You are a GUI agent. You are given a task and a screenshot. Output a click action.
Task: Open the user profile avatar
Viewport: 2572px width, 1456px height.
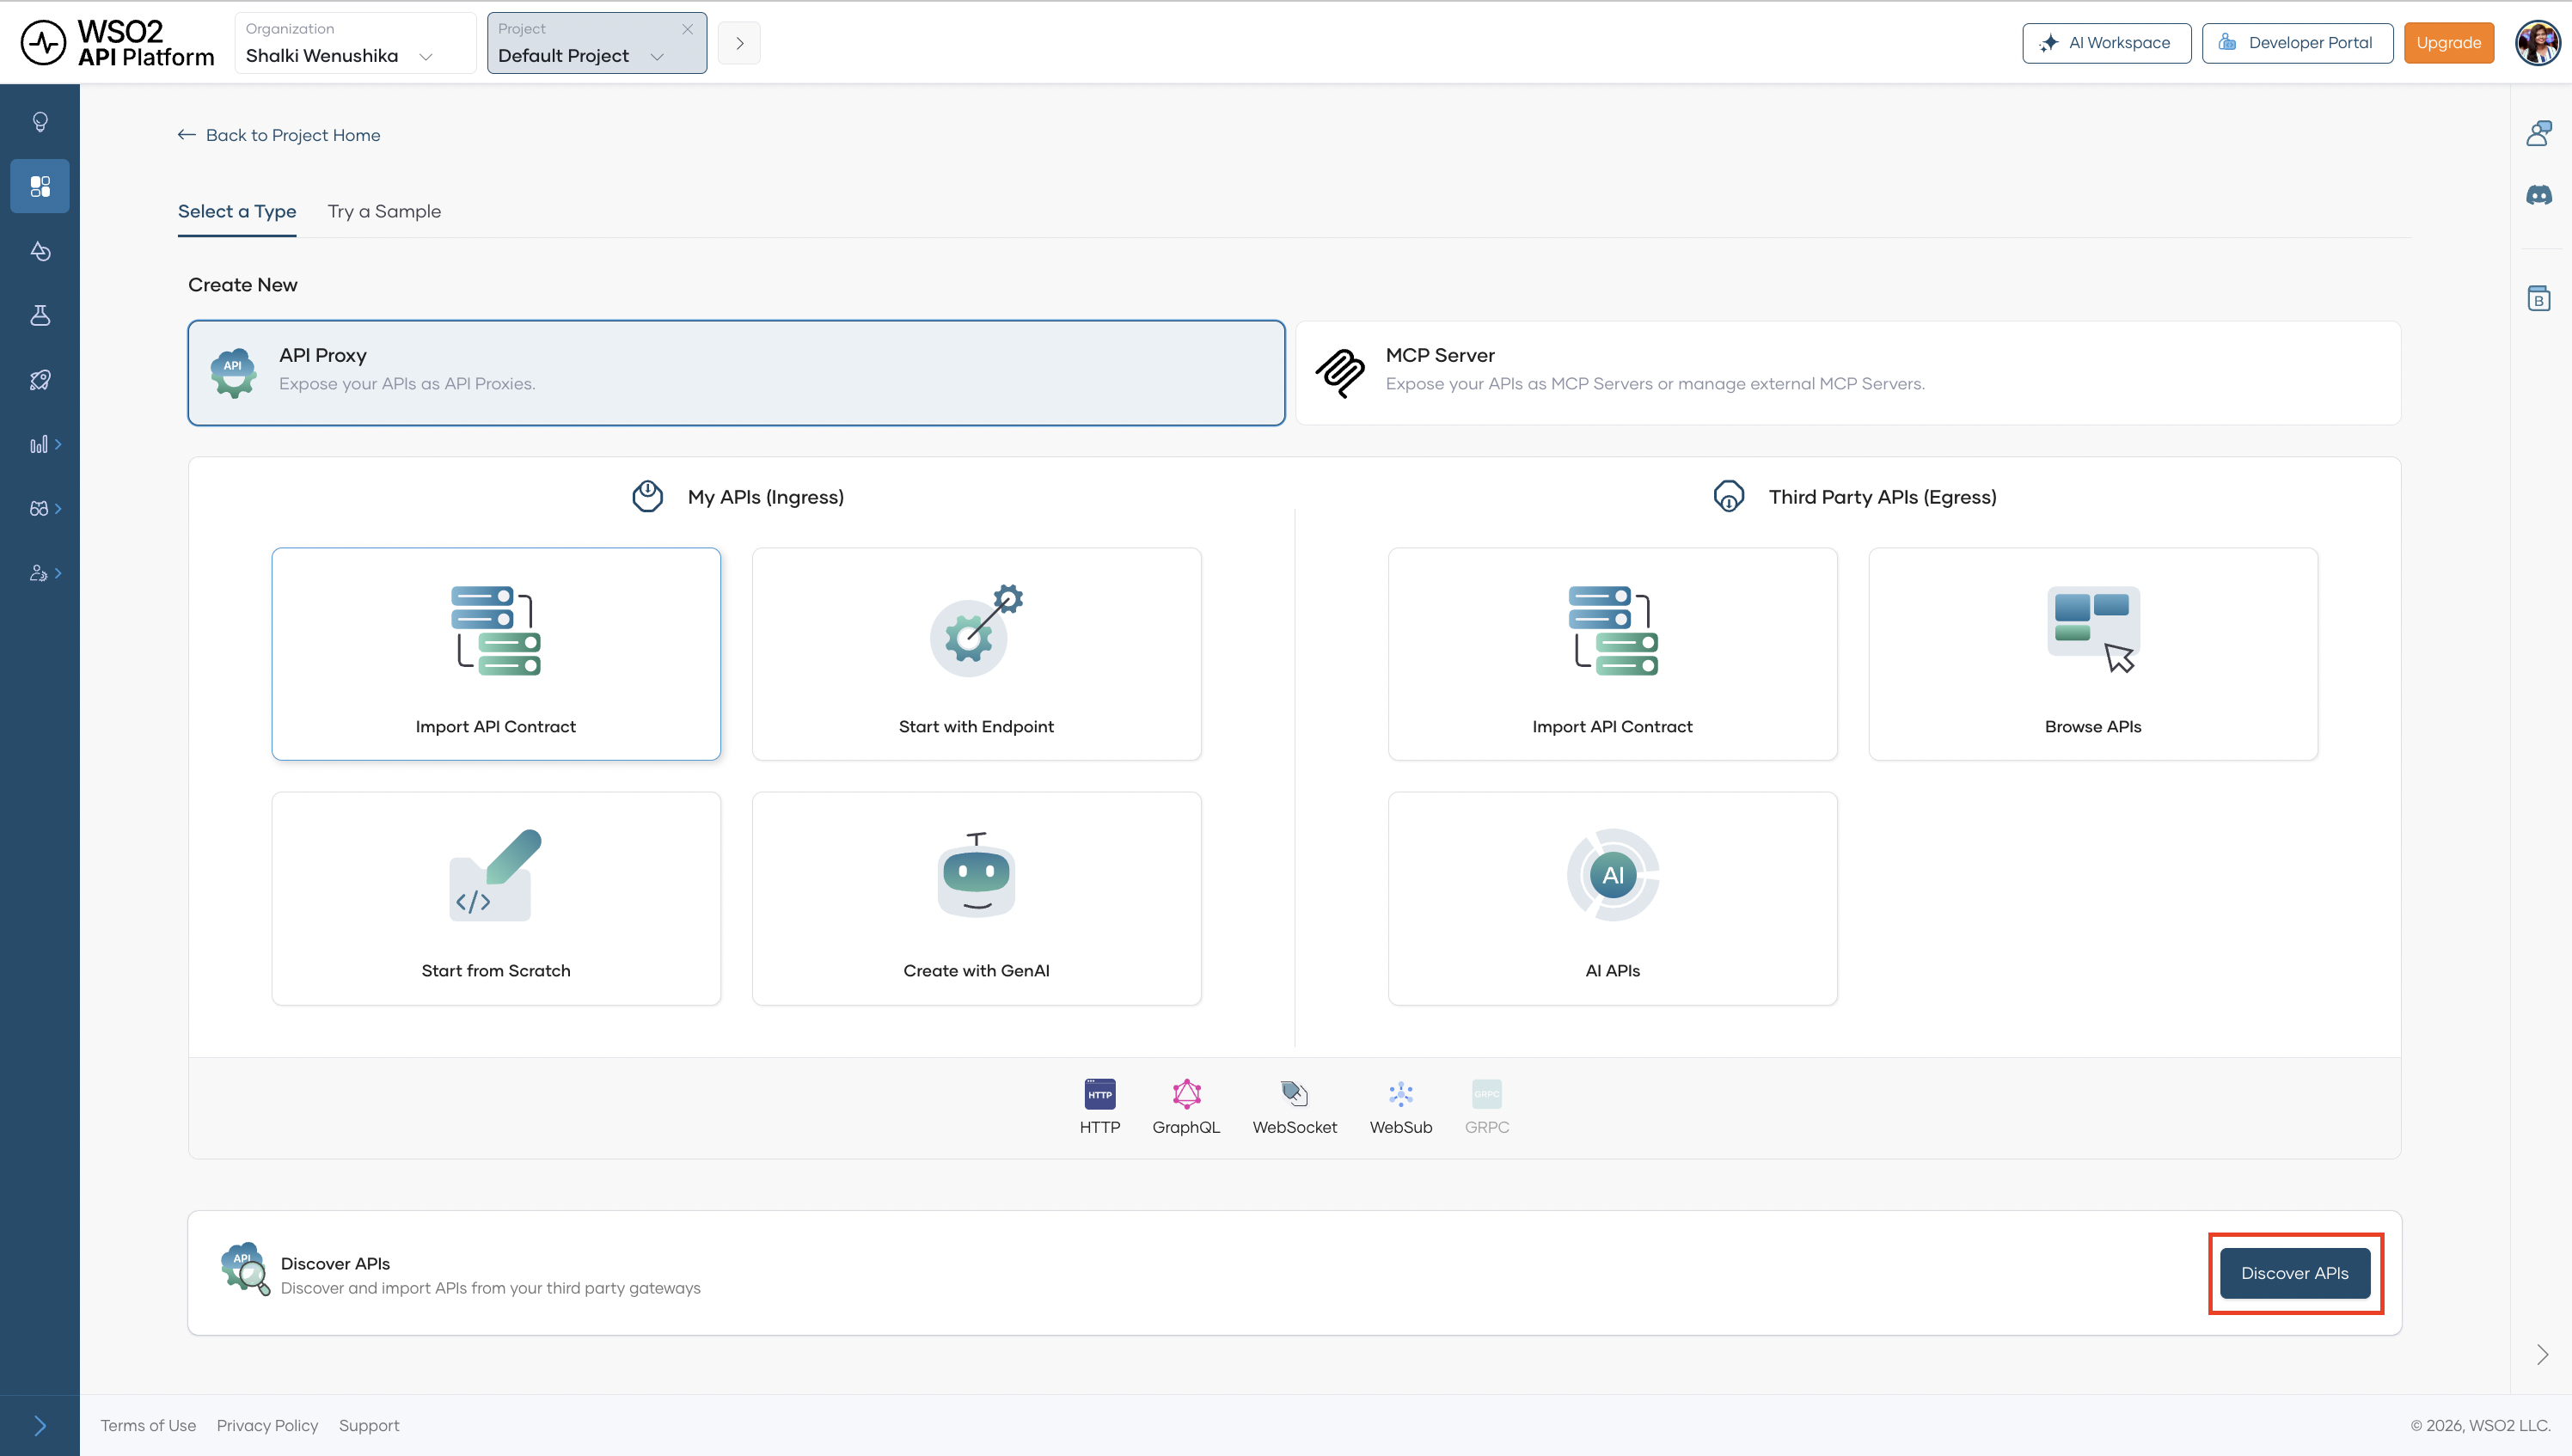tap(2537, 43)
